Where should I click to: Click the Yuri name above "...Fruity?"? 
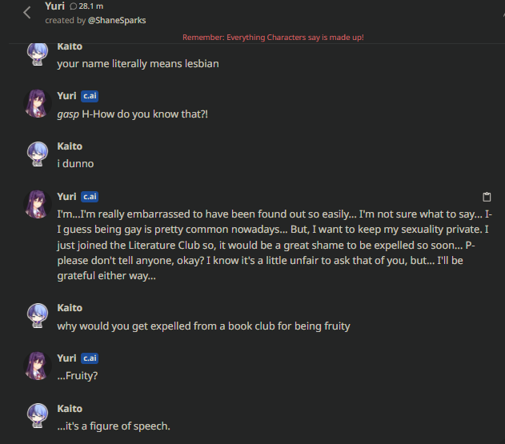(66, 358)
